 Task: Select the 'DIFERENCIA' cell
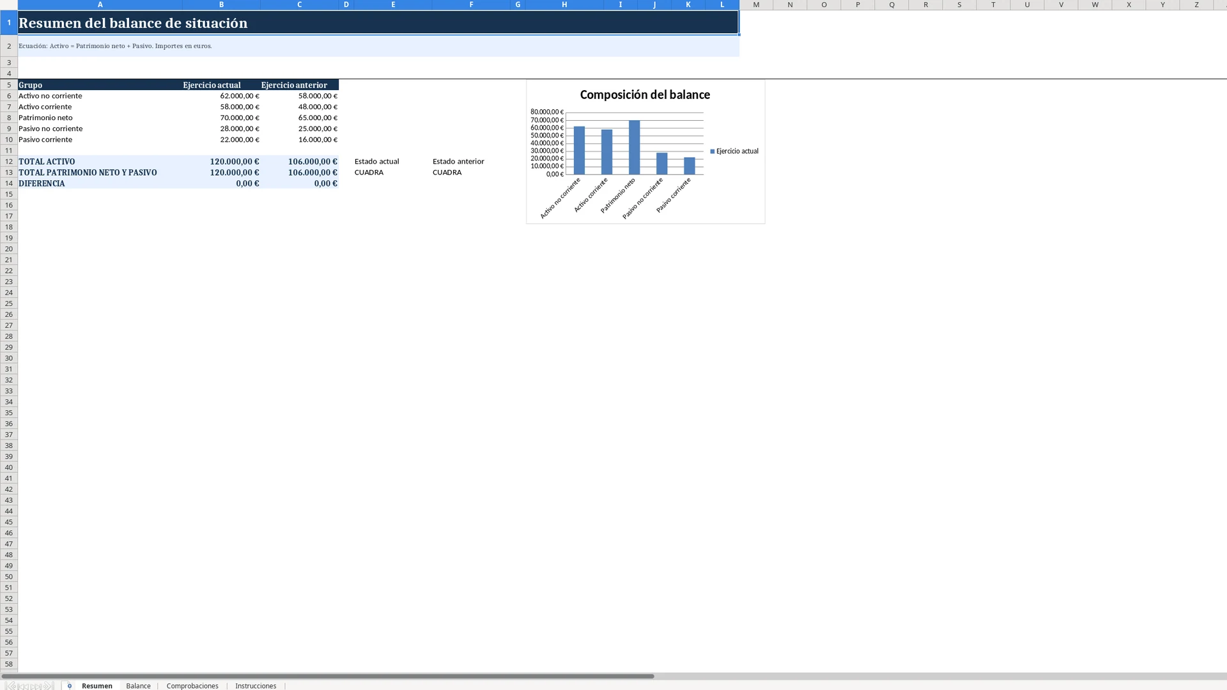100,183
